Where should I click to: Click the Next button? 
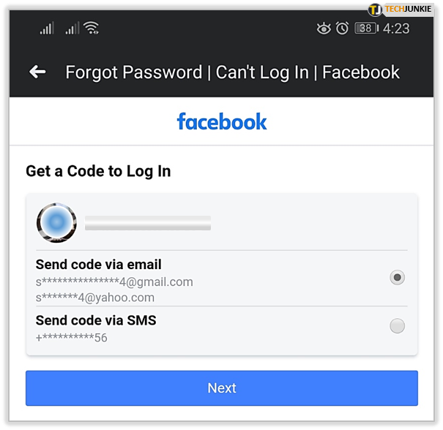click(x=221, y=388)
